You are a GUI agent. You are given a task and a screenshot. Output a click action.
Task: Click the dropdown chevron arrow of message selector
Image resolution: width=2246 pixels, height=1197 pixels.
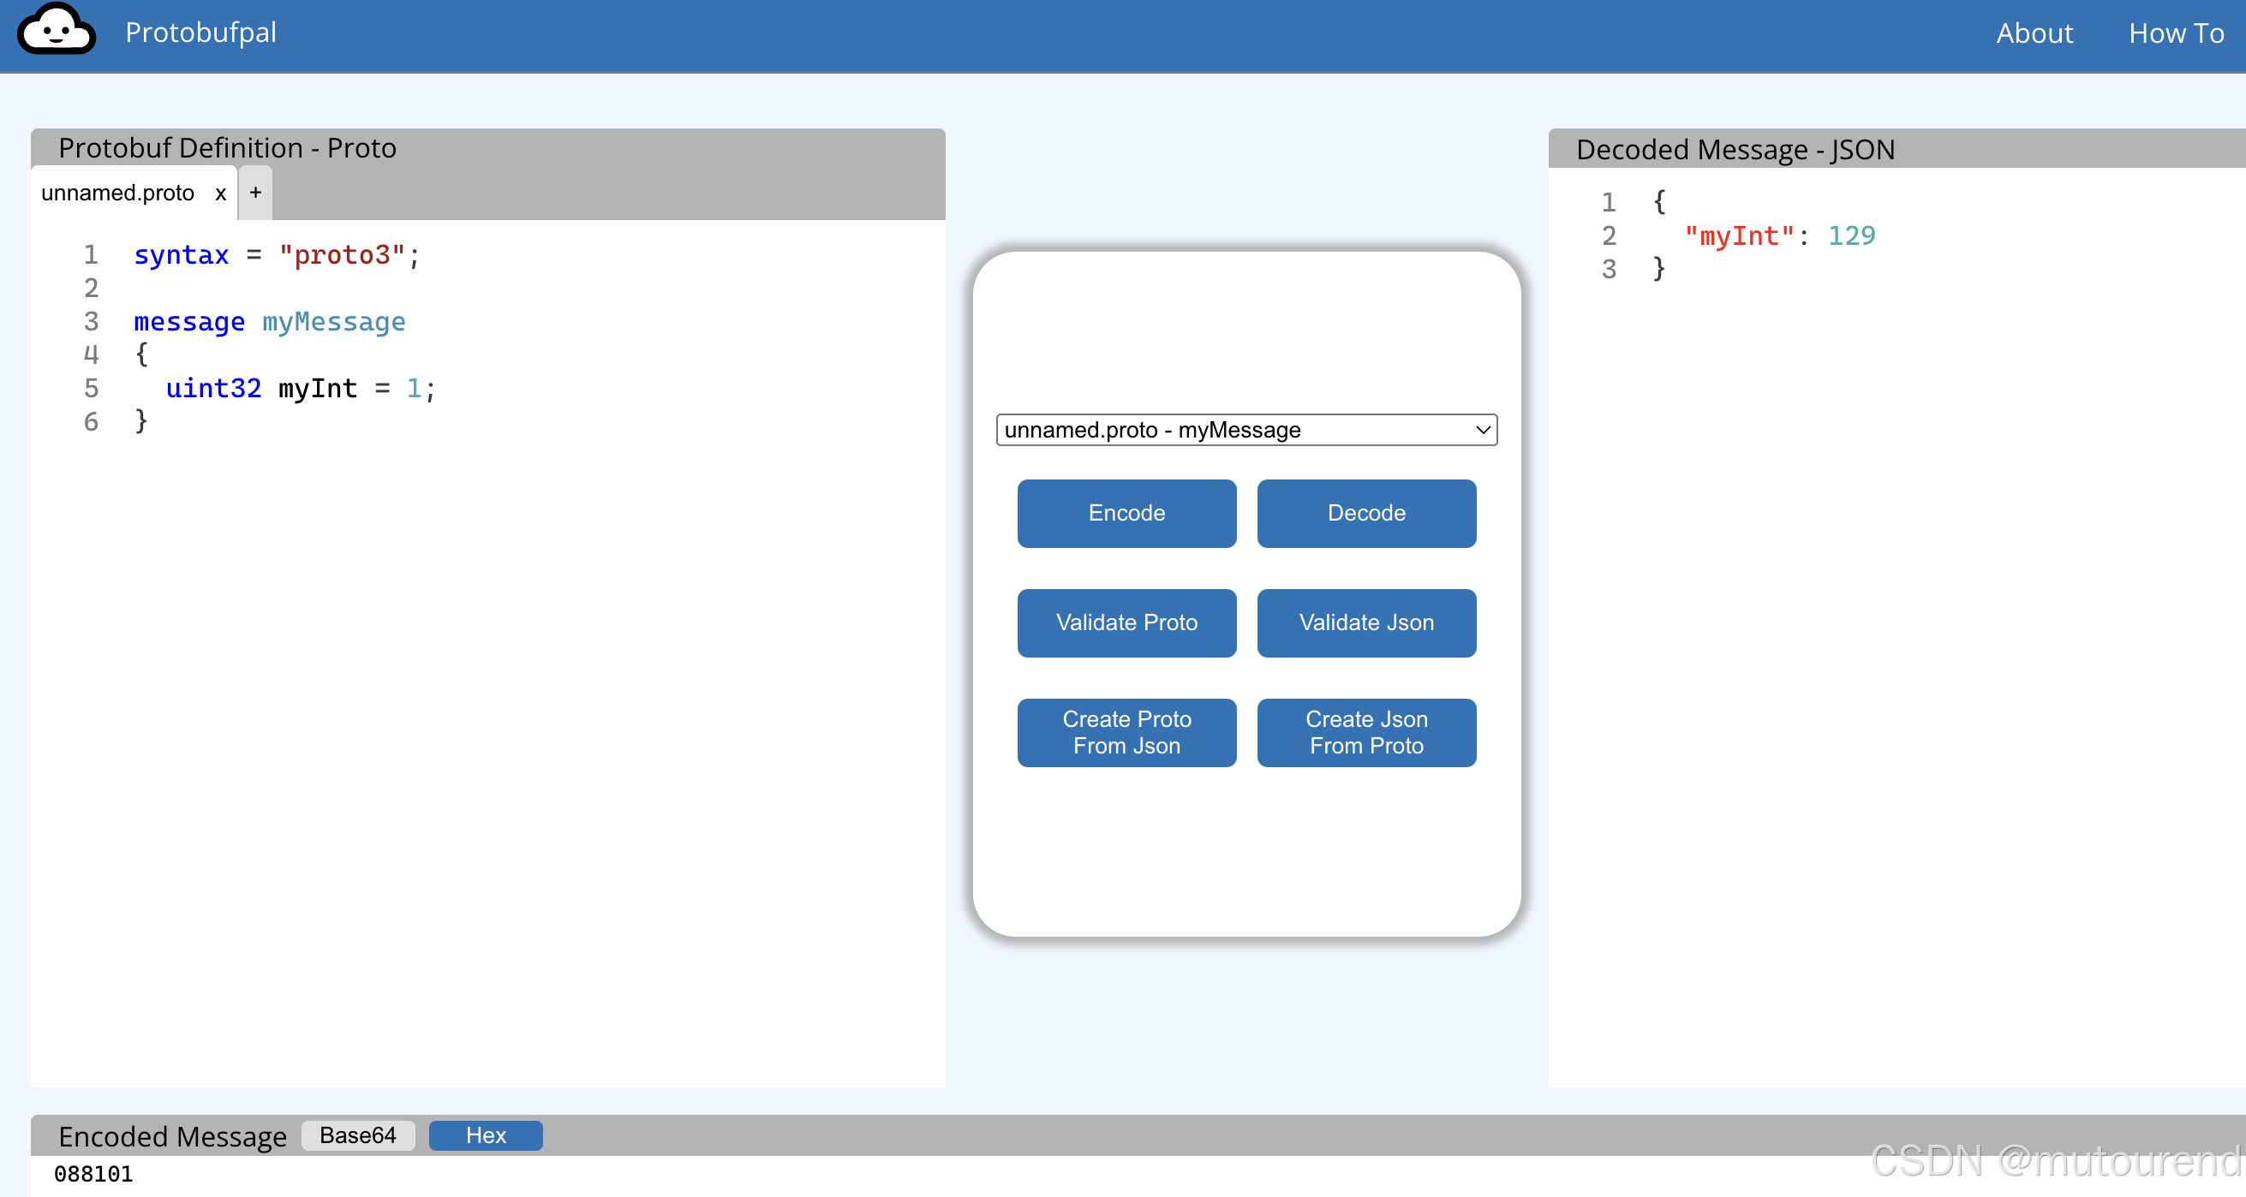click(x=1482, y=430)
